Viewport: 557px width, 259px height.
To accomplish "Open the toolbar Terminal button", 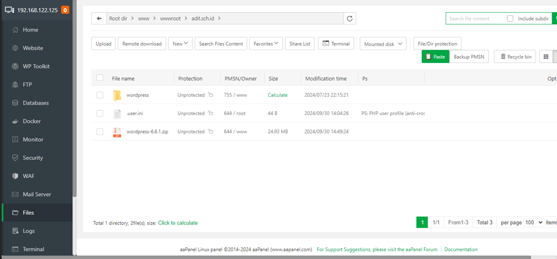I will [x=336, y=43].
